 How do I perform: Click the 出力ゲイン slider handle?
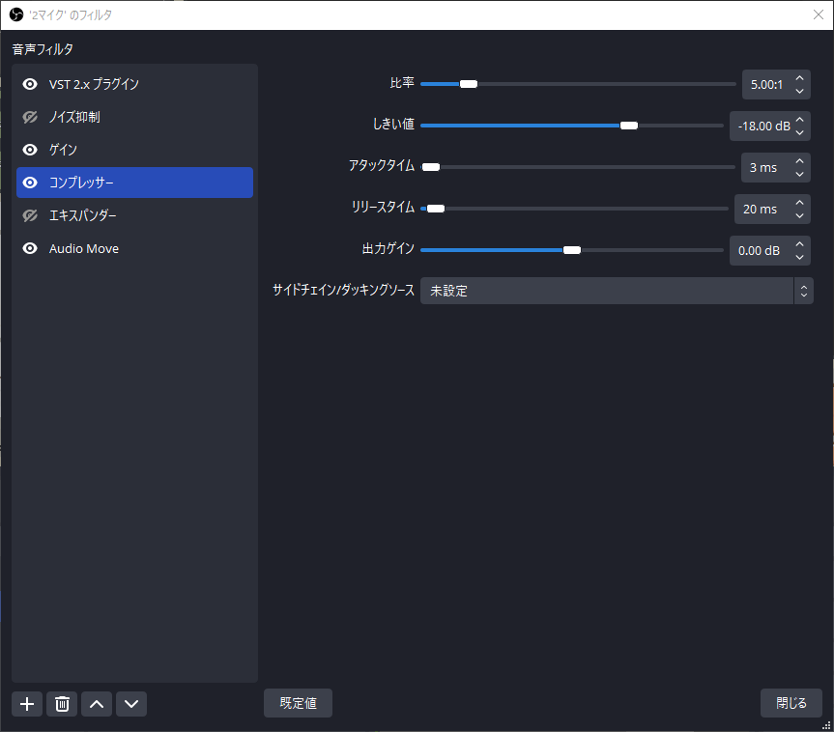[x=571, y=250]
